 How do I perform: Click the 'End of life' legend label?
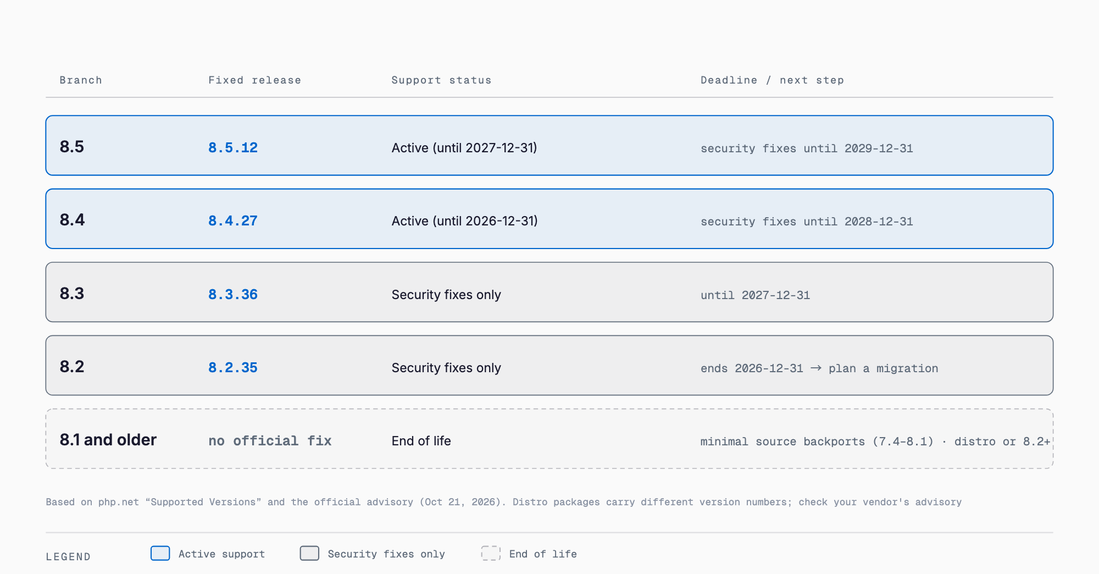(x=543, y=554)
